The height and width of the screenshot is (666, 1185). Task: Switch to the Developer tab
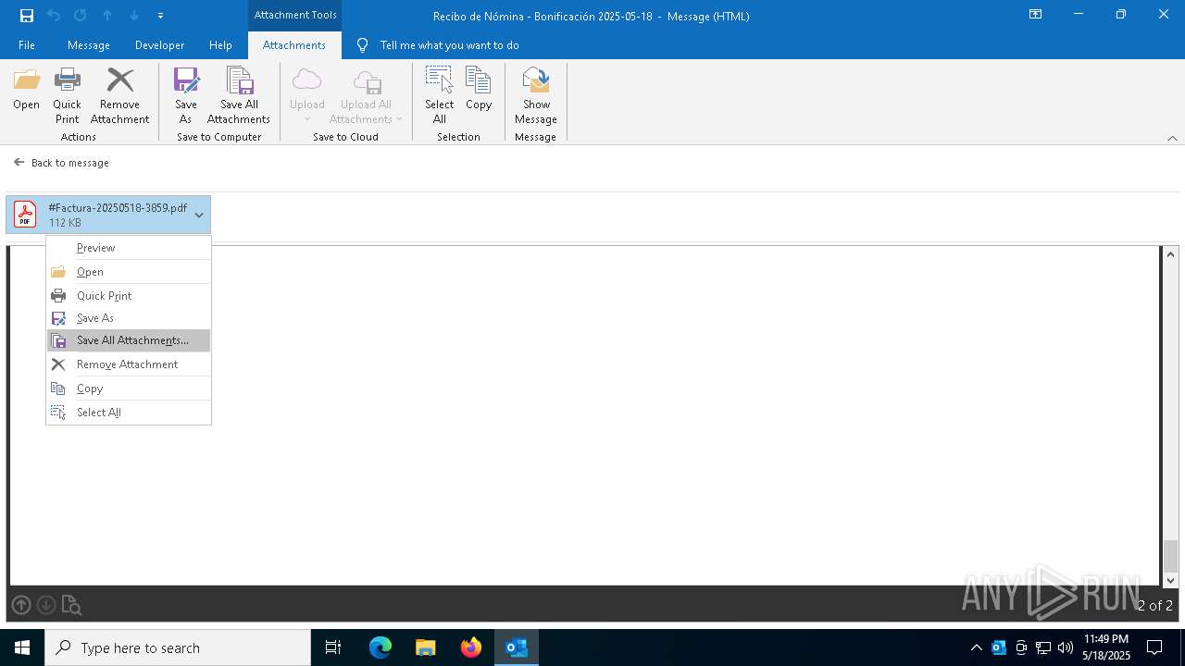pos(159,45)
